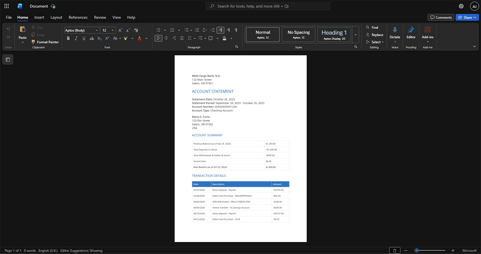Click Replace in Editing group
The height and width of the screenshot is (254, 481).
tap(375, 35)
